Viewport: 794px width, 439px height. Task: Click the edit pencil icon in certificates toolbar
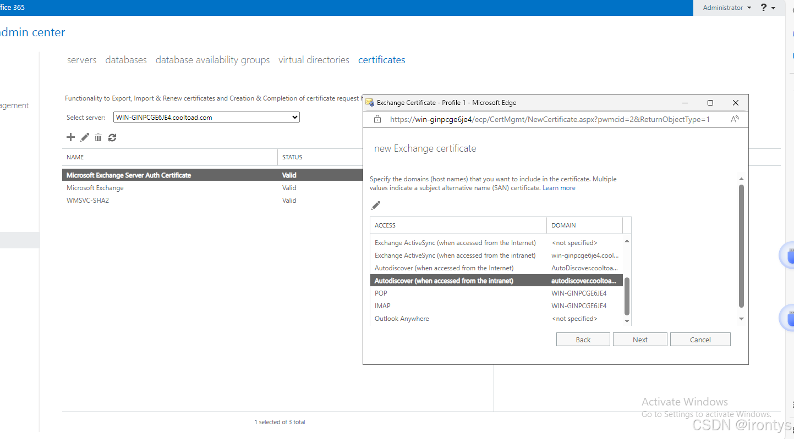85,137
